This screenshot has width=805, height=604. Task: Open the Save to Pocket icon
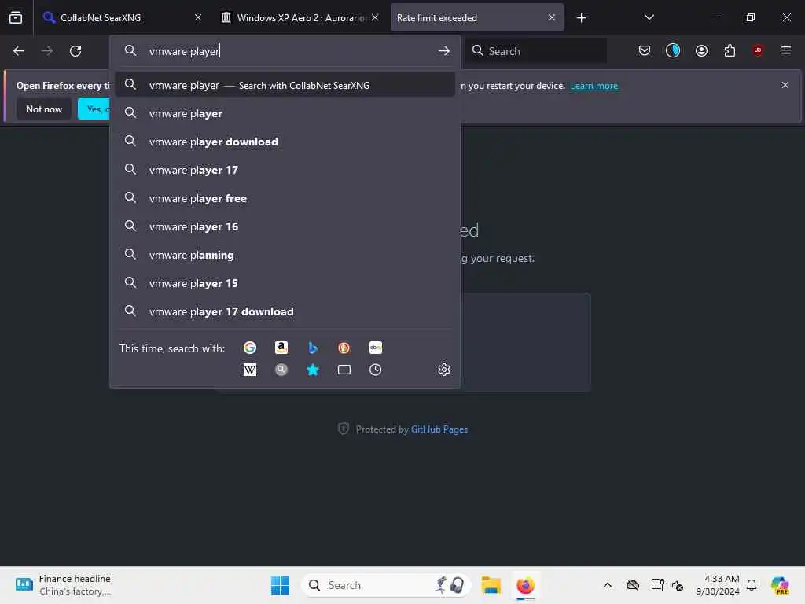(645, 50)
